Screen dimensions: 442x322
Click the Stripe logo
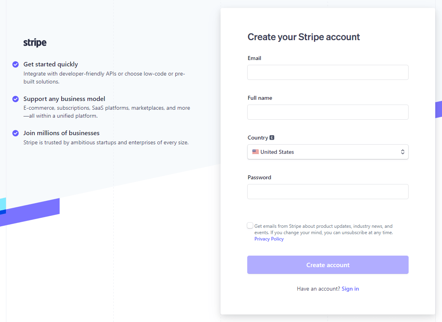point(35,43)
